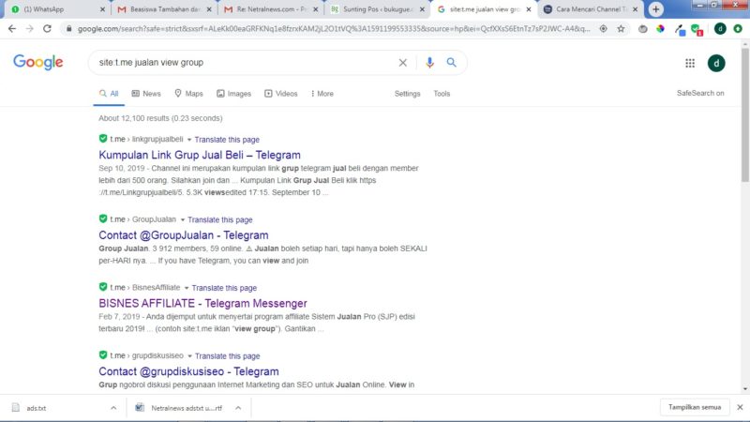Click the SafeSearch on label
Screen dimensions: 750x422
pyautogui.click(x=700, y=93)
